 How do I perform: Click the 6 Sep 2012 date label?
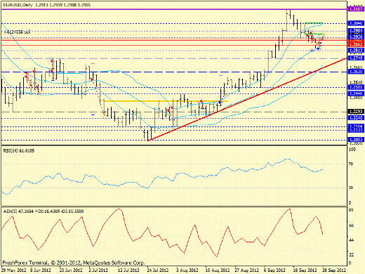click(275, 270)
